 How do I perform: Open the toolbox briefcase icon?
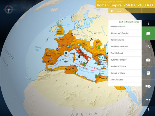(148, 60)
